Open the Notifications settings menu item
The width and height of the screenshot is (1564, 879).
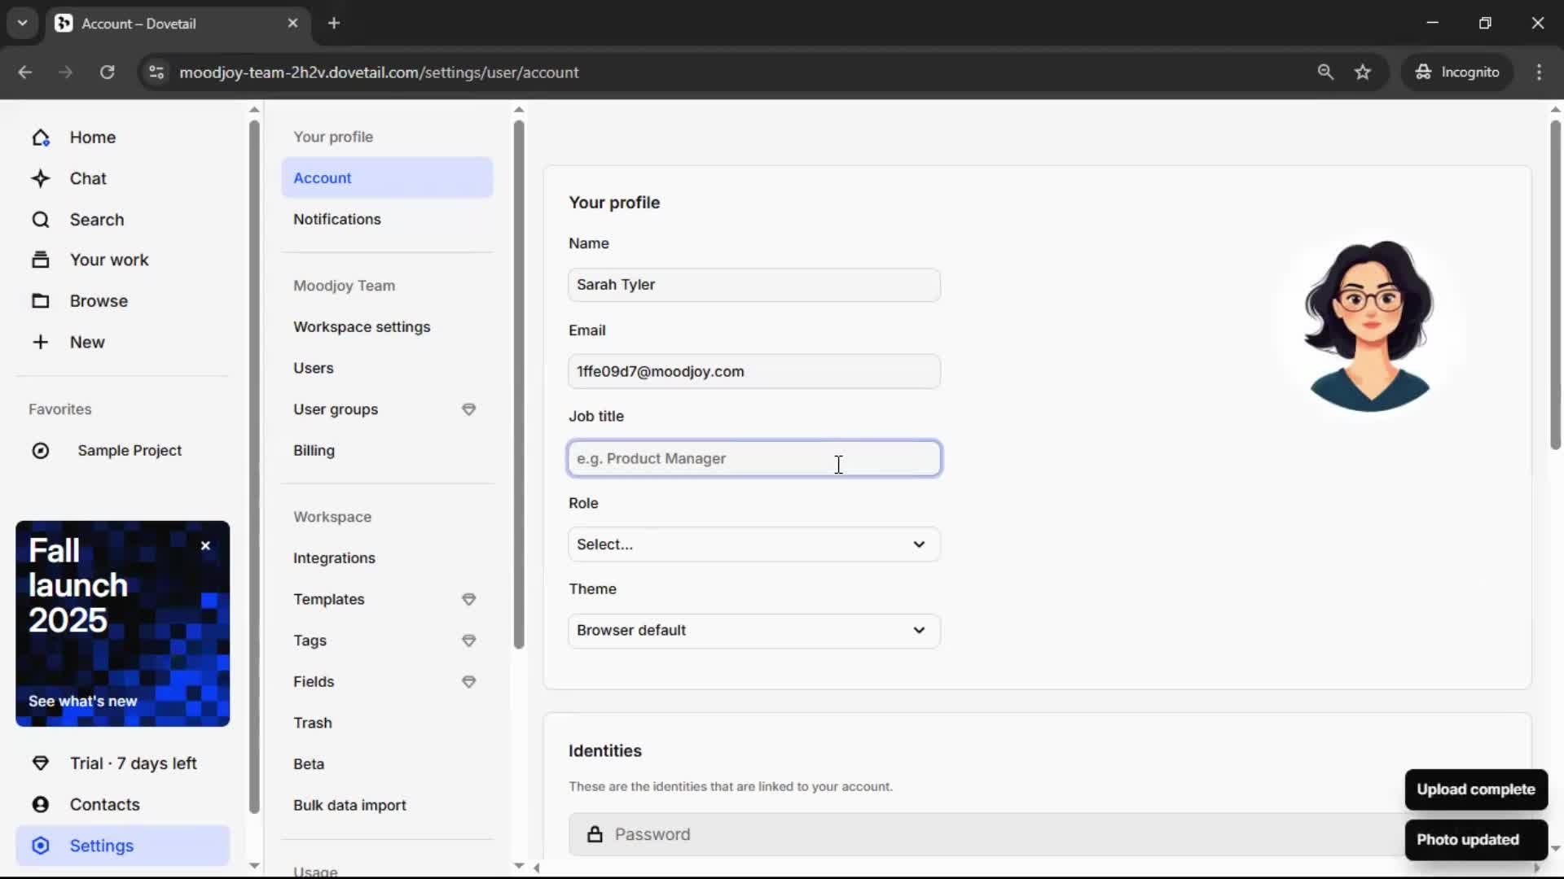(337, 219)
